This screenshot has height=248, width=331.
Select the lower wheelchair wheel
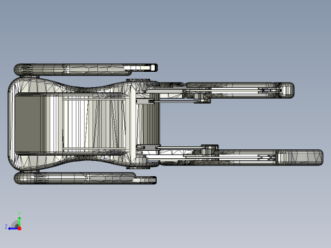click(85, 178)
